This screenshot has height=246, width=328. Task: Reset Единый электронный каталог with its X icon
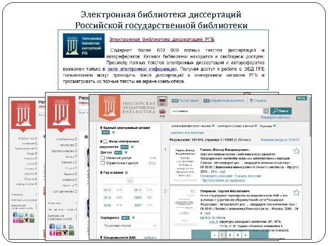pyautogui.click(x=113, y=133)
